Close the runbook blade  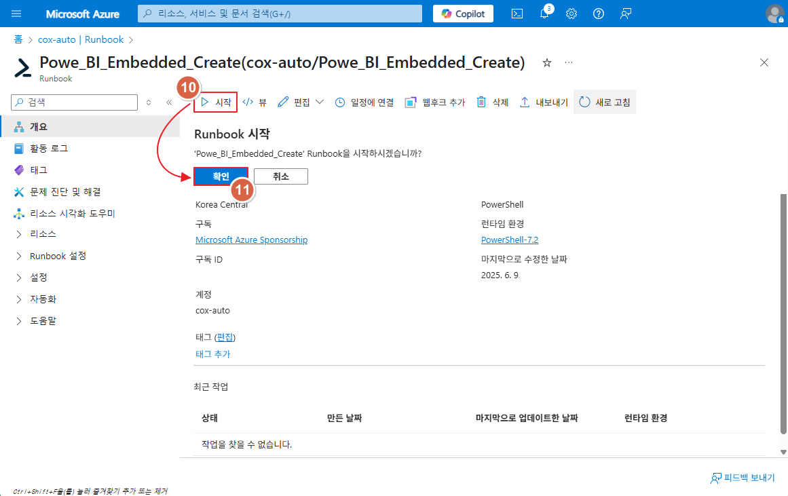coord(764,62)
